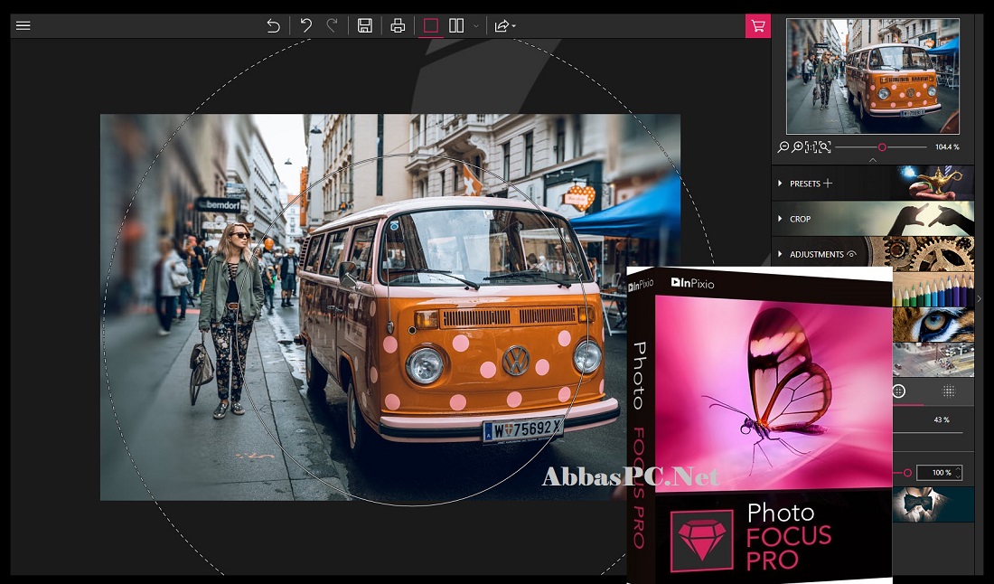The width and height of the screenshot is (994, 584).
Task: Click the 100 % input field
Action: point(942,473)
